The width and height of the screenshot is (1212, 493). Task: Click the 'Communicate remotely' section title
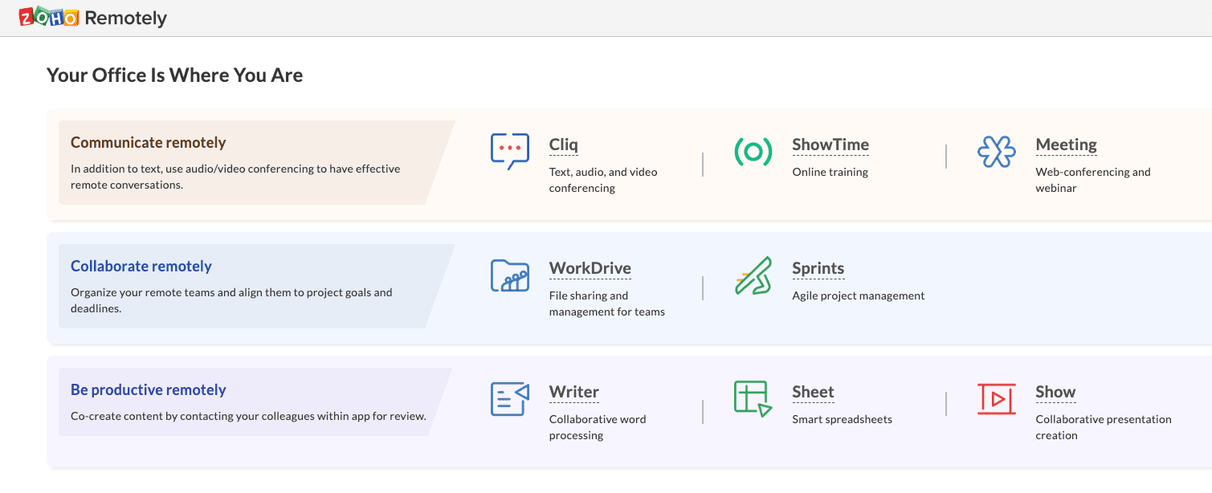click(149, 143)
